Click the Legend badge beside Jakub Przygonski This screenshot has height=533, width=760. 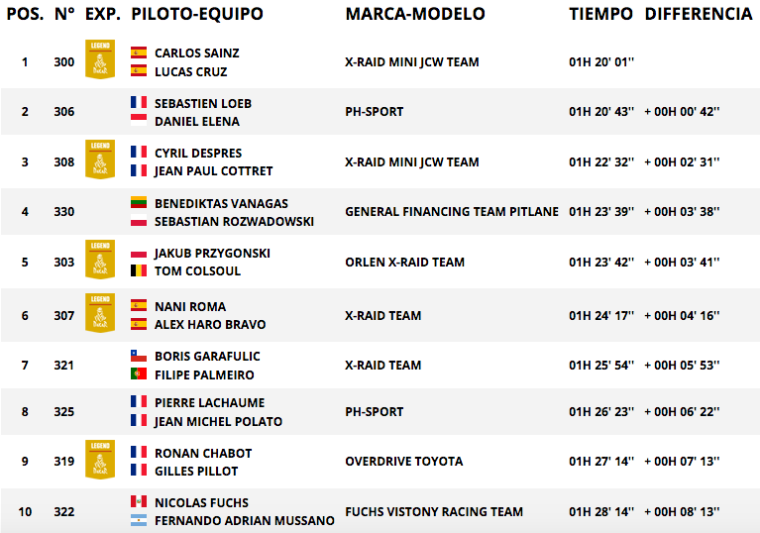pyautogui.click(x=100, y=260)
